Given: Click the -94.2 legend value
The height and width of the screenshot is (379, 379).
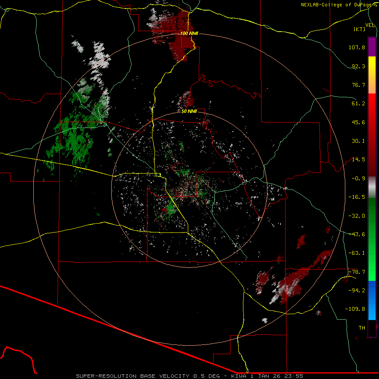Looking at the screenshot, I should pyautogui.click(x=357, y=291).
